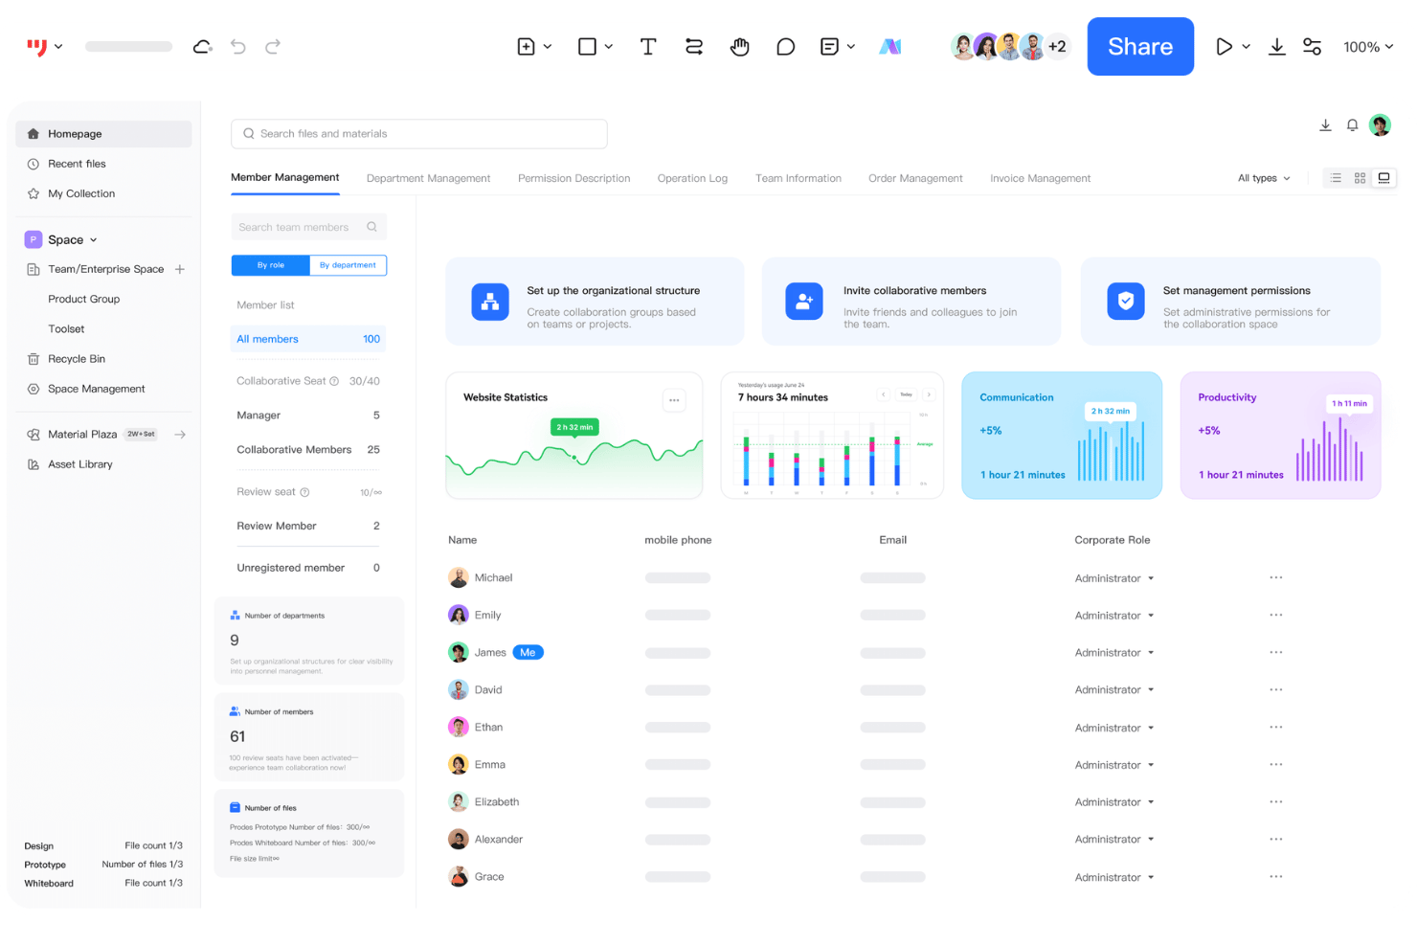Open the profile avatar menu
This screenshot has width=1417, height=945.
[x=1380, y=124]
